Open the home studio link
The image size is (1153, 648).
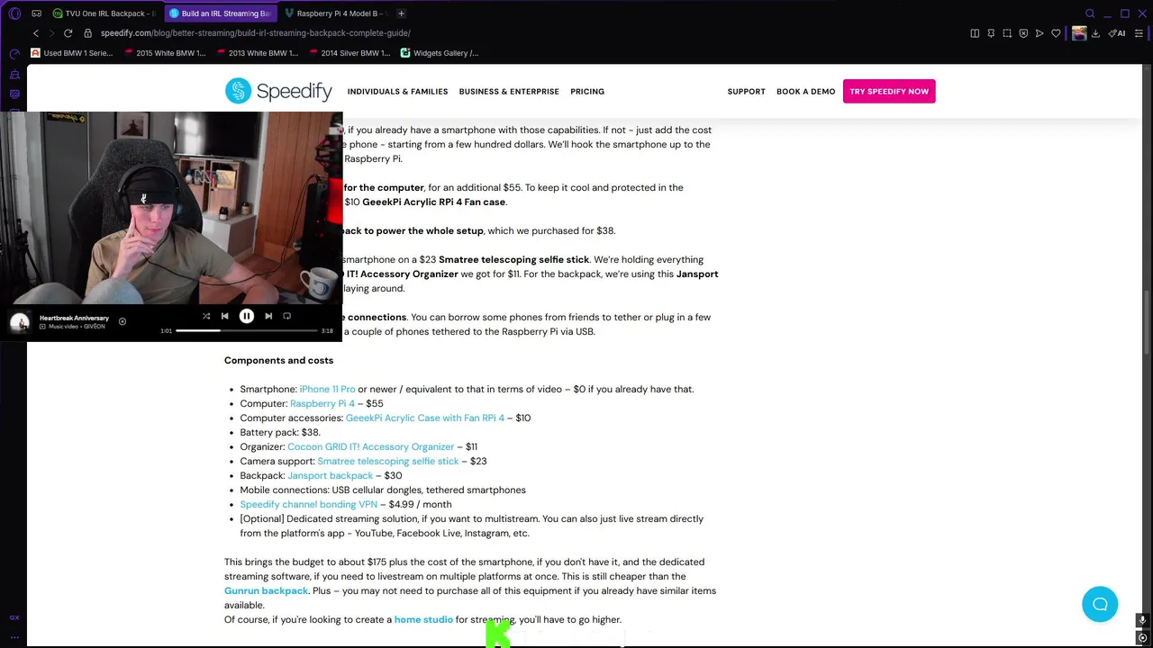coord(423,619)
